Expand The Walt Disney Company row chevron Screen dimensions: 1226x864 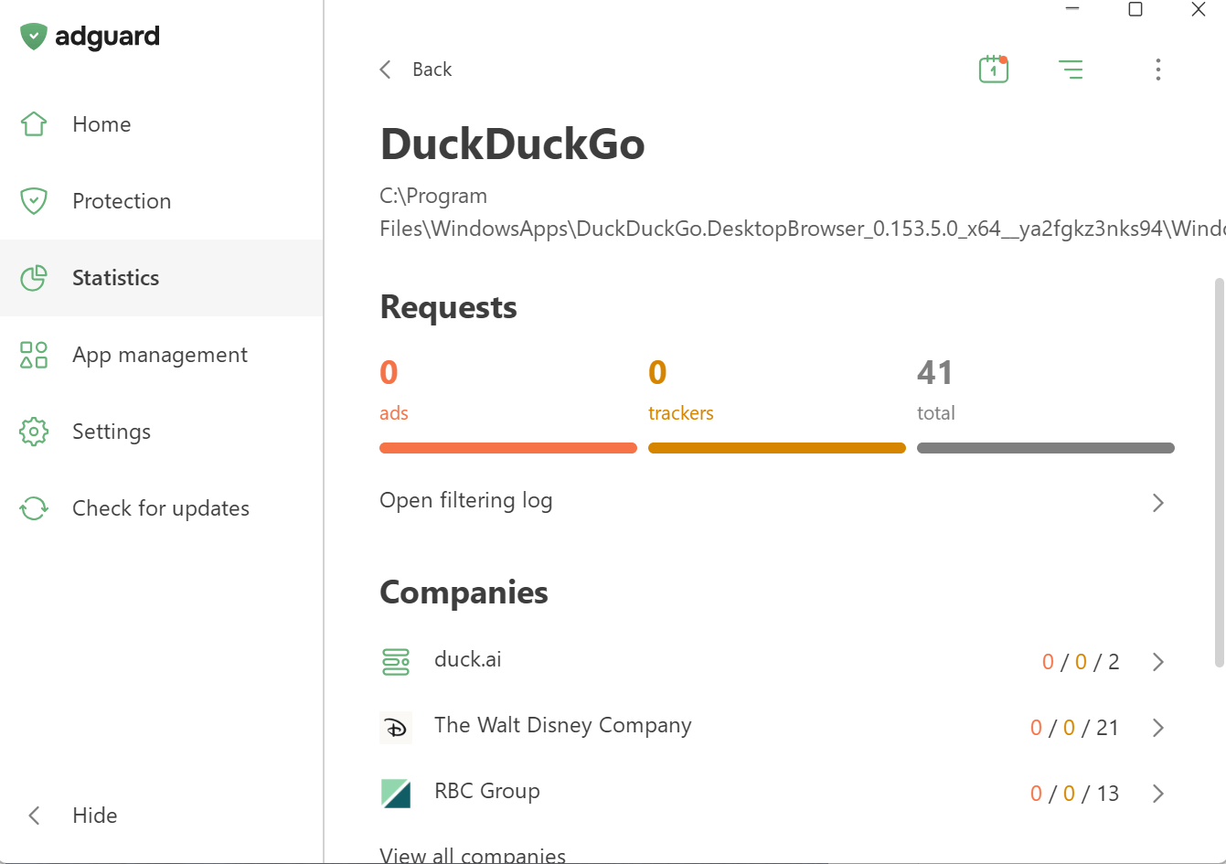1158,728
